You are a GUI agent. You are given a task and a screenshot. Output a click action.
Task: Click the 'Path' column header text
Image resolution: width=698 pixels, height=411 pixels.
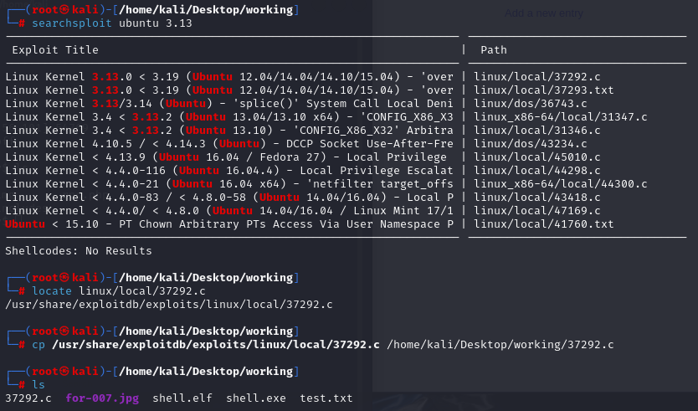click(494, 50)
